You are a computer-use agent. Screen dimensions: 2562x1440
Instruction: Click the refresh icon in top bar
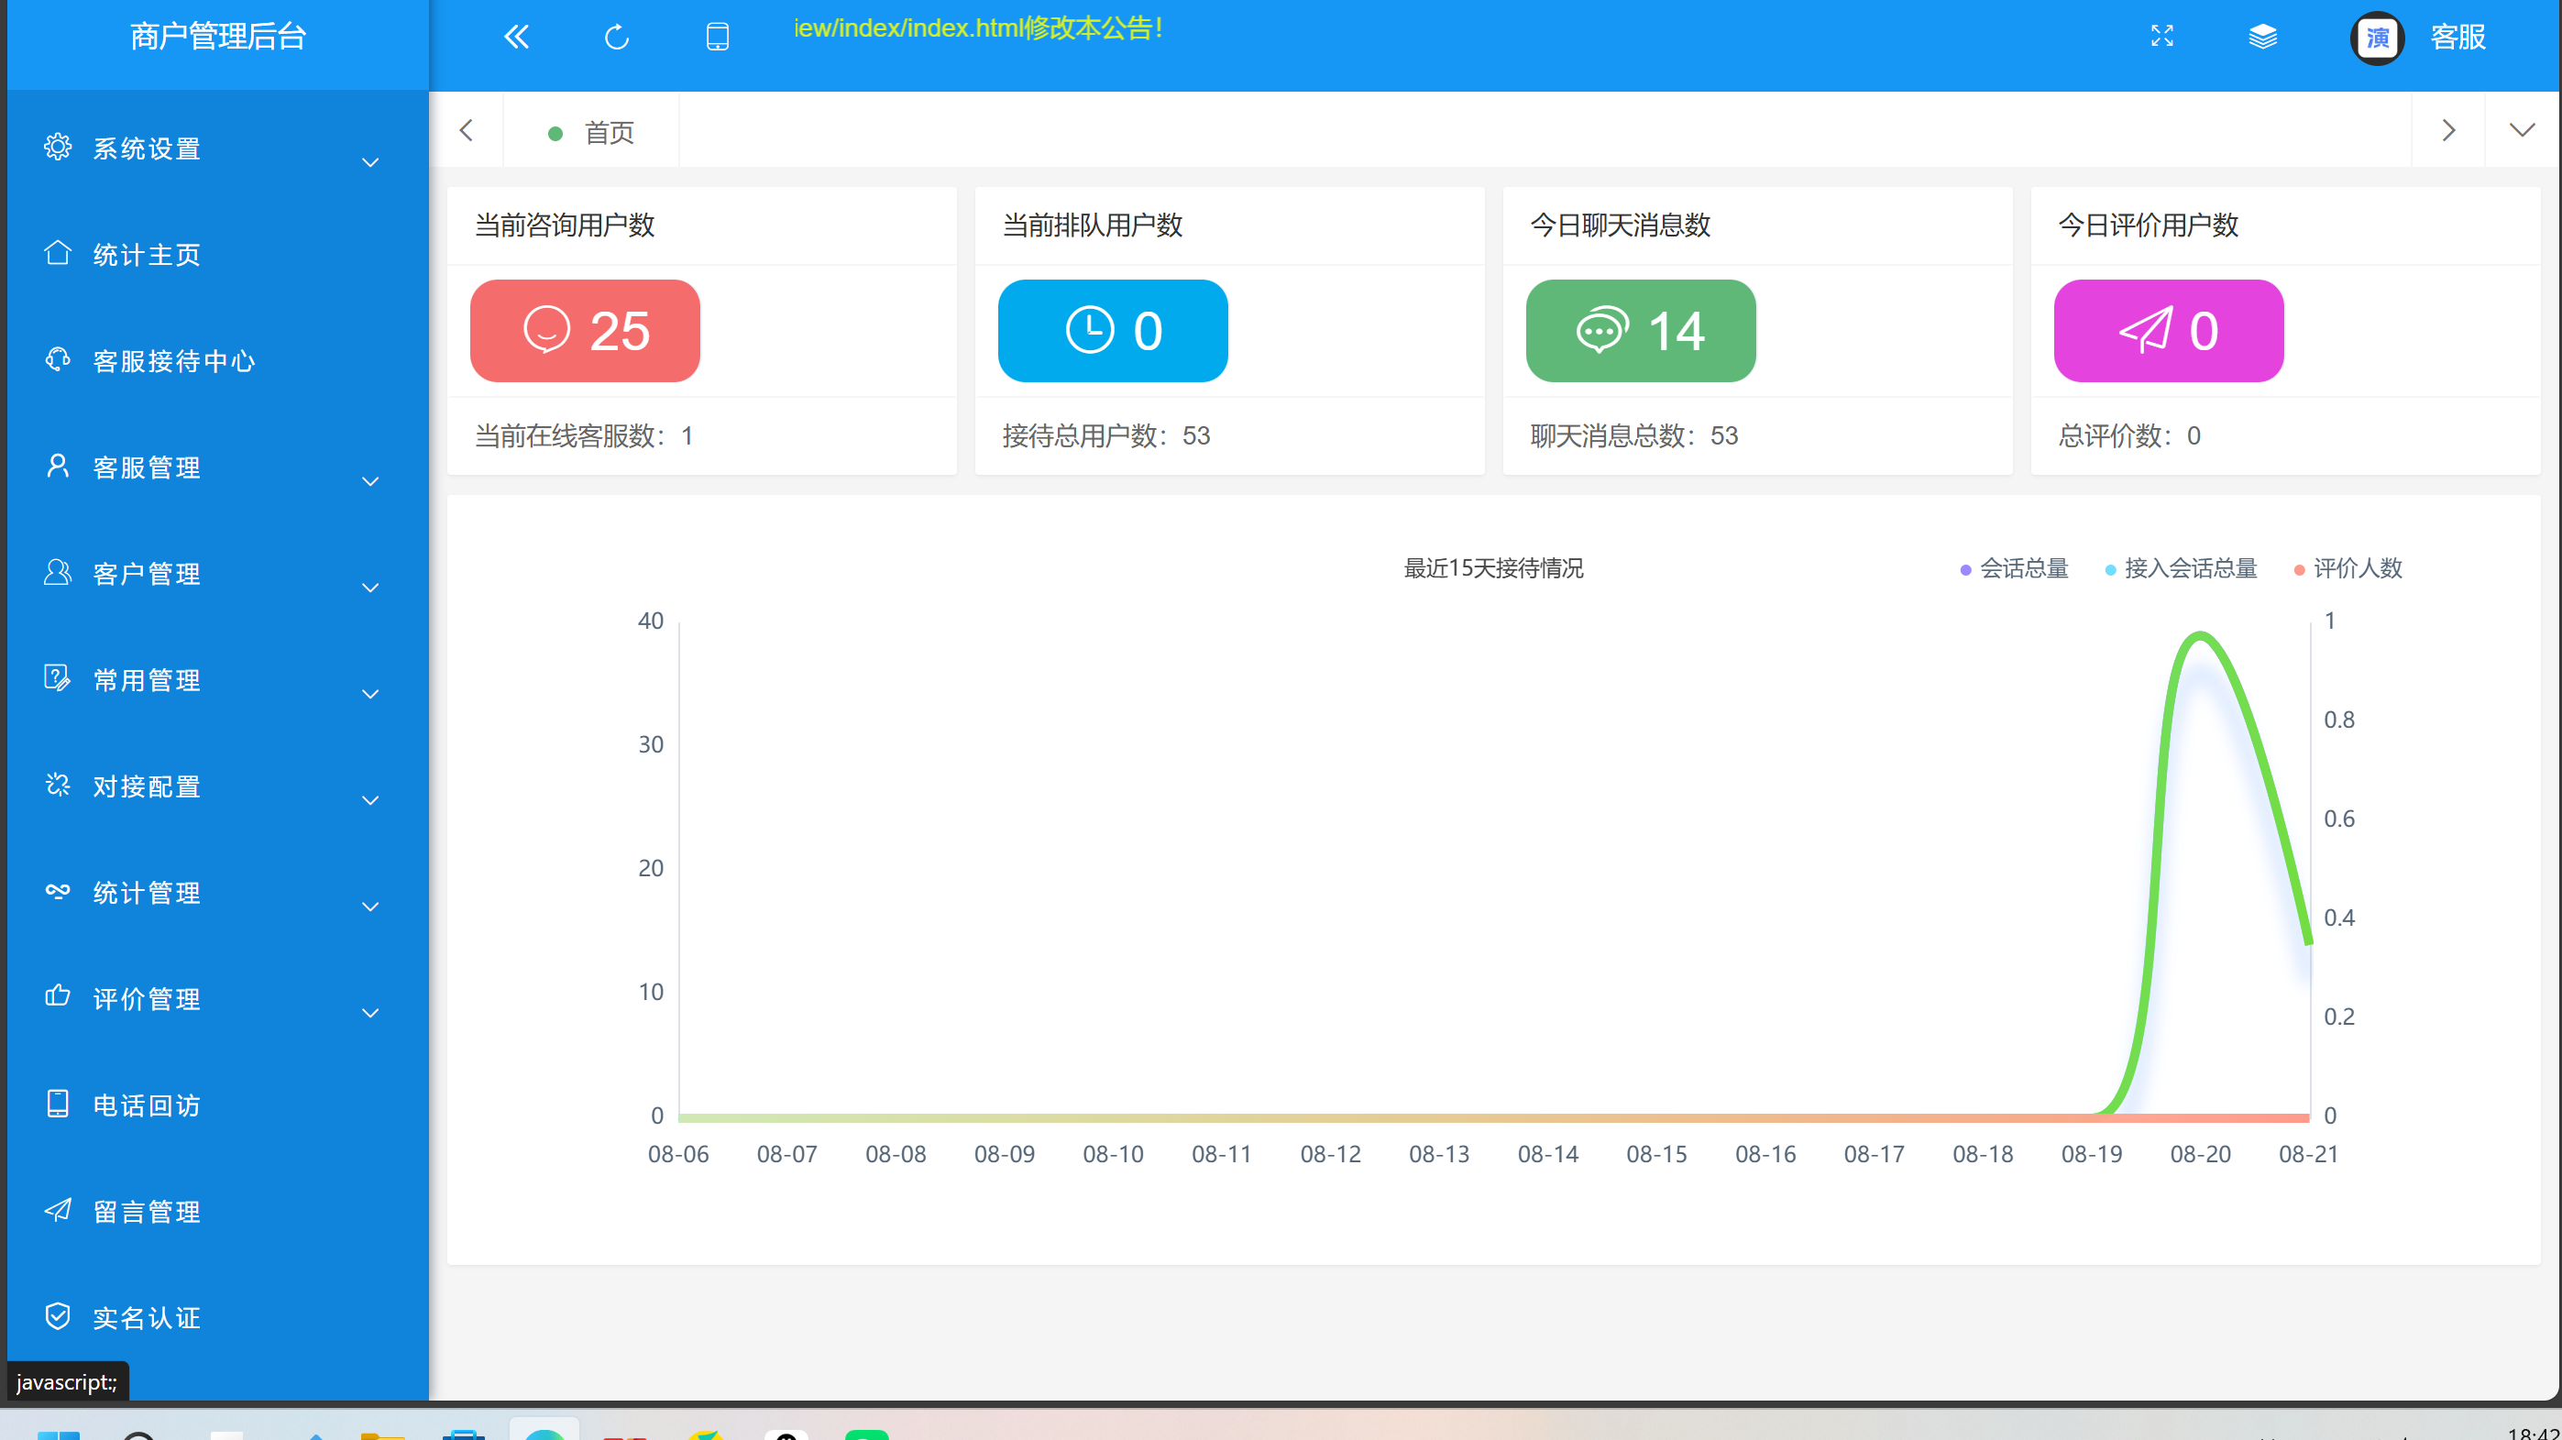click(x=617, y=37)
